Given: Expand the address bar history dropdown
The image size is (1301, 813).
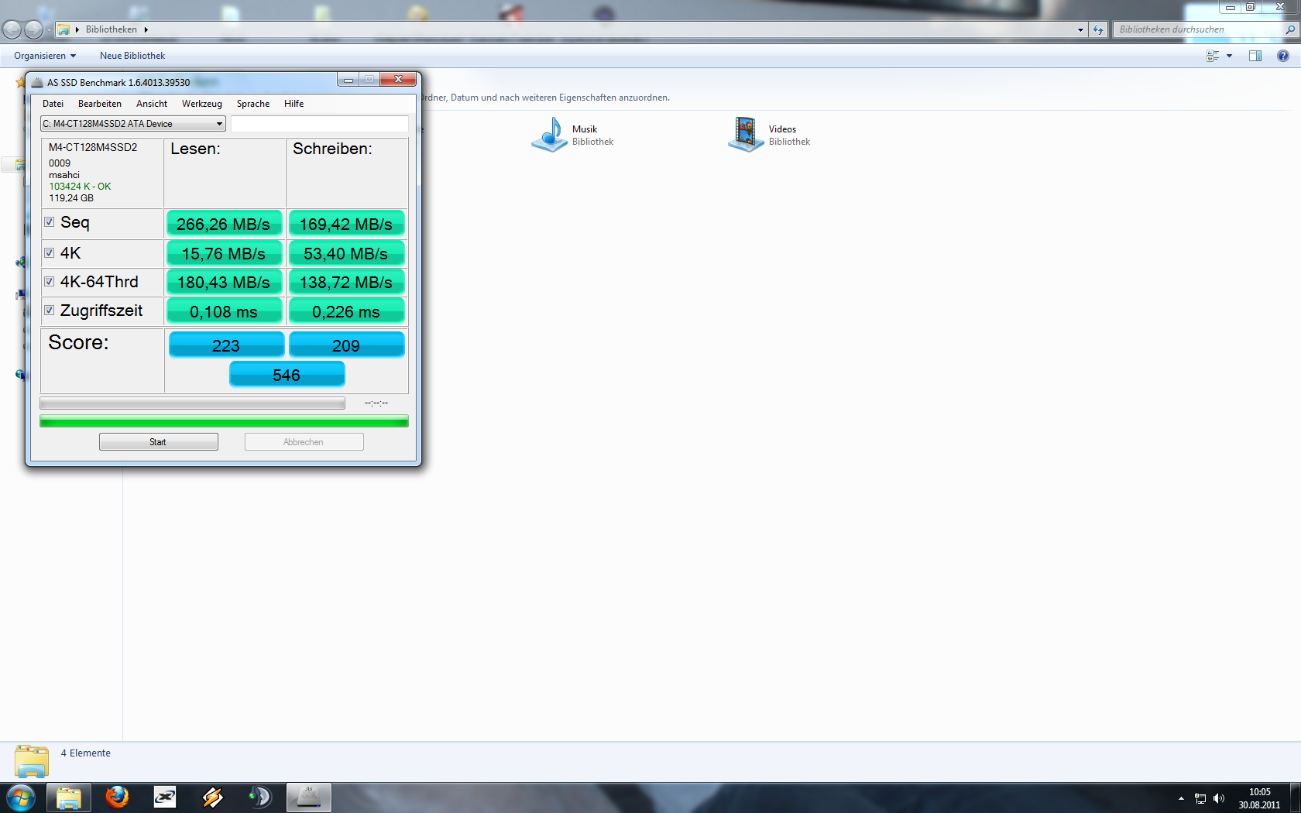Looking at the screenshot, I should pyautogui.click(x=1080, y=29).
